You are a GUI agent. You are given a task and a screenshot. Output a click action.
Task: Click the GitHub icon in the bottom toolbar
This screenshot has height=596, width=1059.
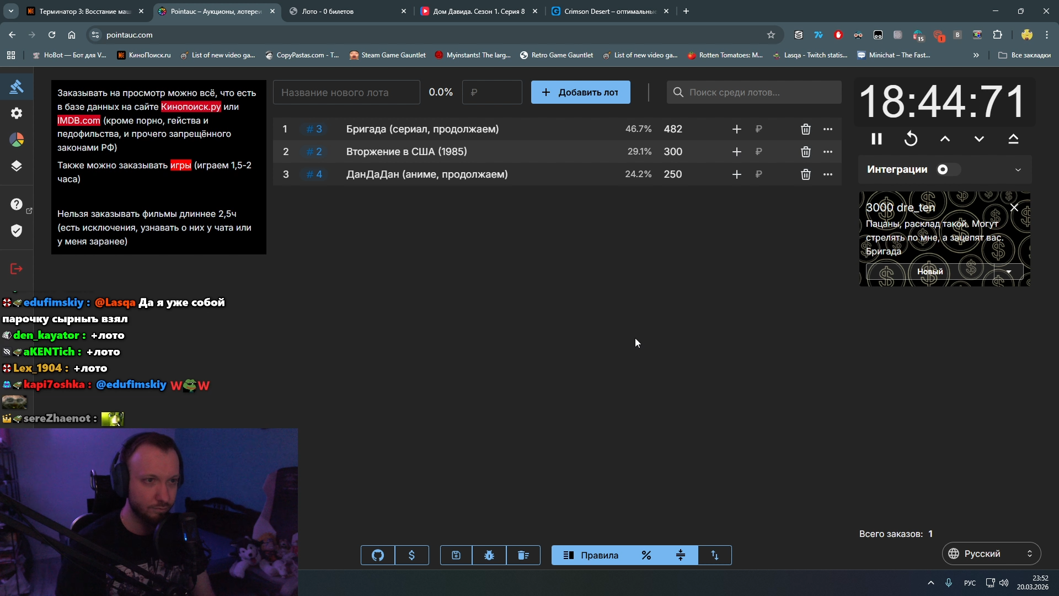point(378,555)
